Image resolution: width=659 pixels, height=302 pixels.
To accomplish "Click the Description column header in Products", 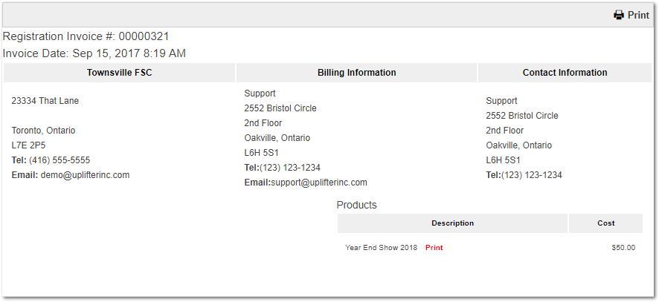I will pyautogui.click(x=452, y=223).
